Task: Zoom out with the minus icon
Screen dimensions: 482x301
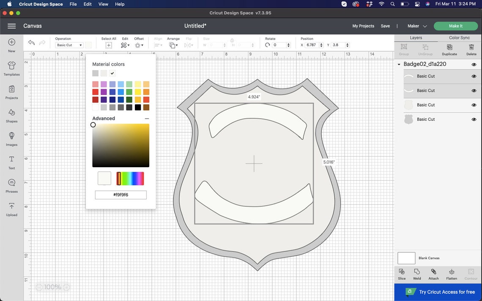Action: (x=39, y=287)
